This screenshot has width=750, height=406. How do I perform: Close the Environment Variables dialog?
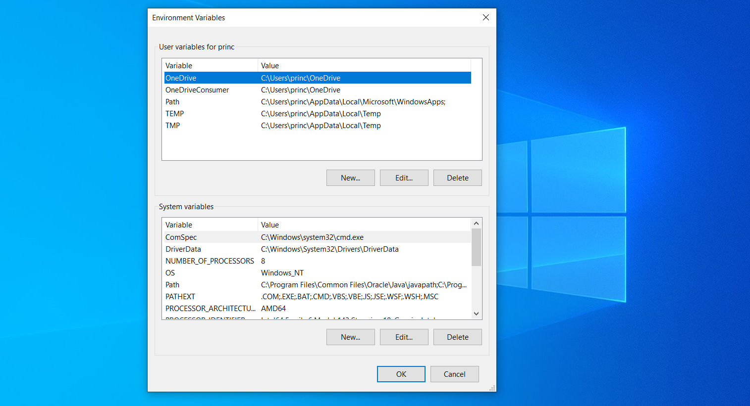click(486, 17)
